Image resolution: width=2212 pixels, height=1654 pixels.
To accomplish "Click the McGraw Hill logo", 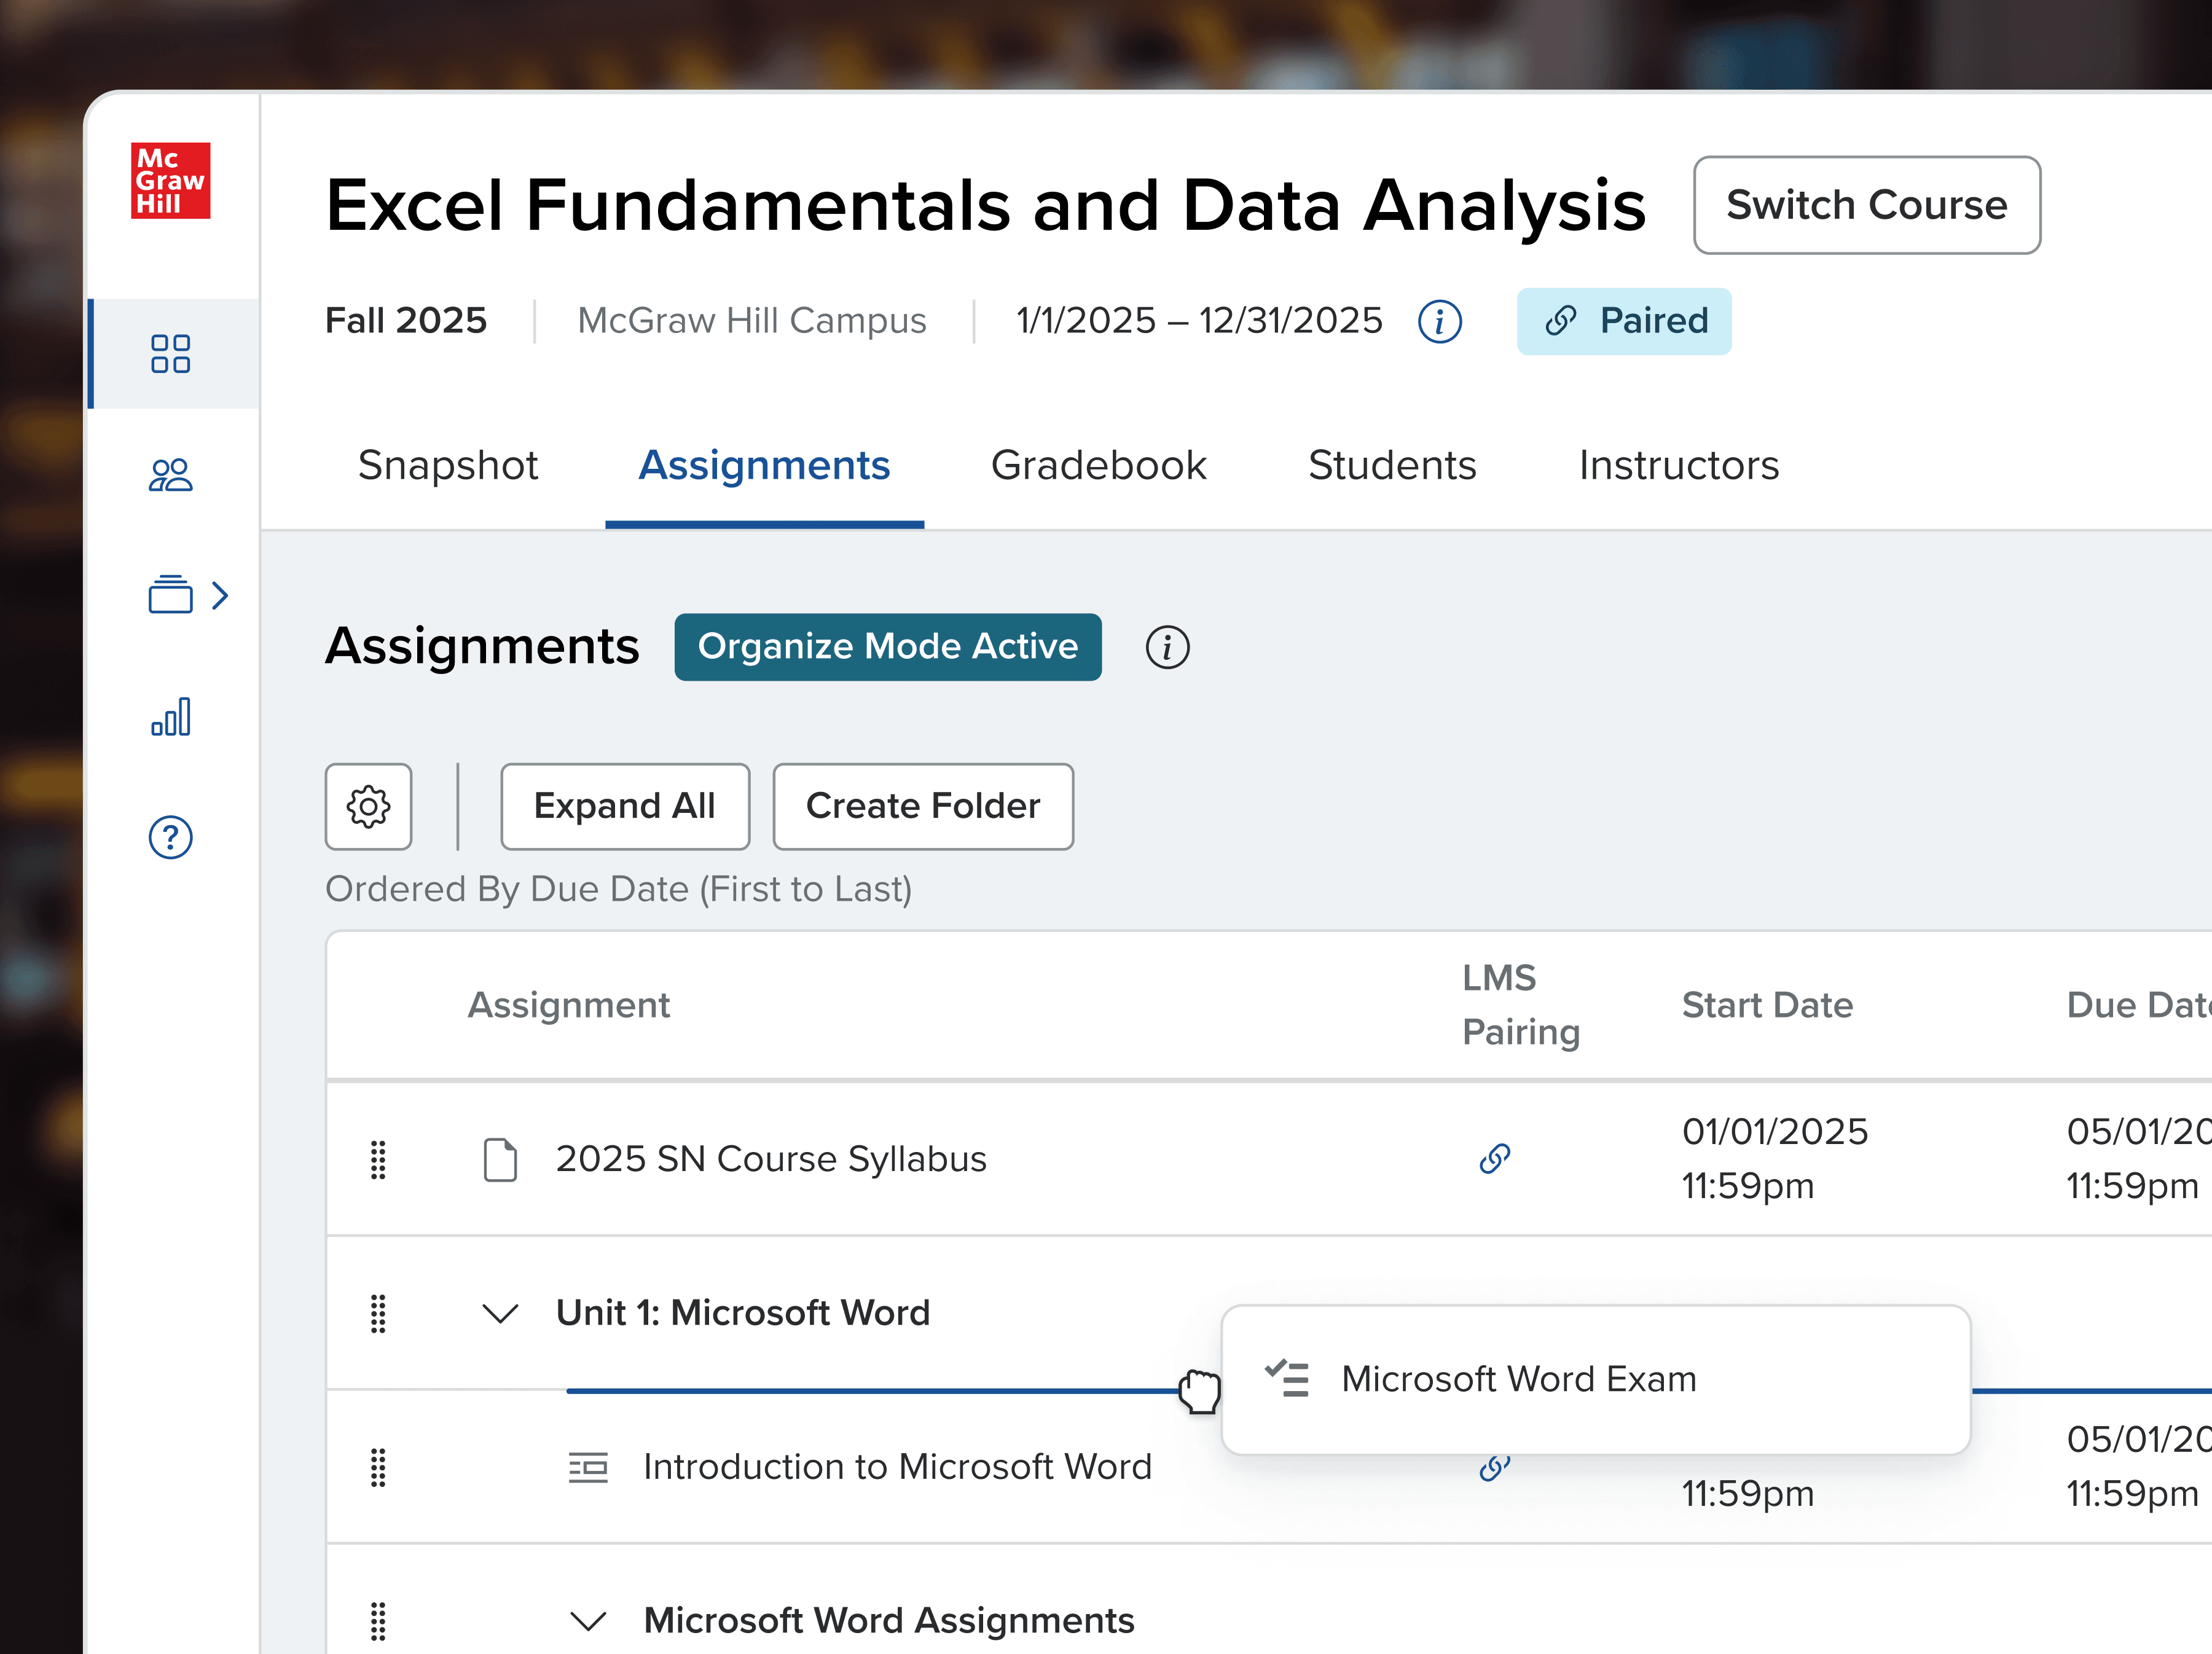I will 170,180.
